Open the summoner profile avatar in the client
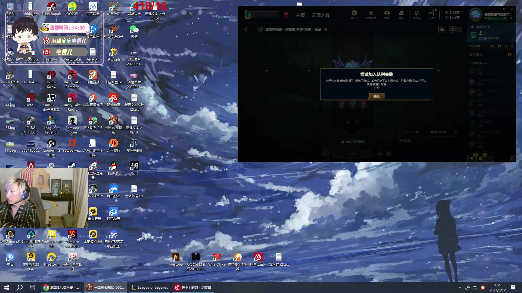Viewport: 522px width, 293px height. pyautogui.click(x=476, y=15)
